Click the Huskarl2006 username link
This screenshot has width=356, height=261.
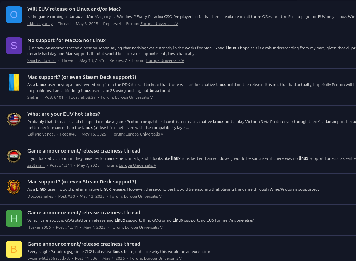(x=39, y=227)
